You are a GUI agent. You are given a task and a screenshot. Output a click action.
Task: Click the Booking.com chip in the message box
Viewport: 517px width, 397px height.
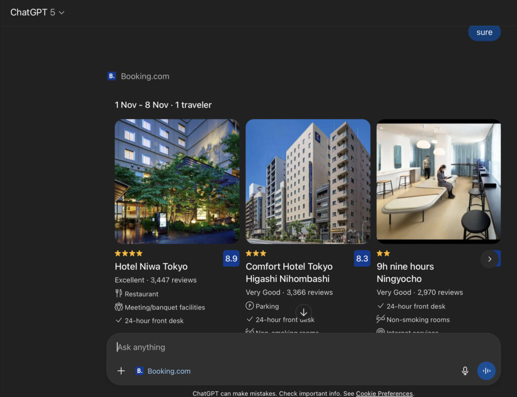(163, 371)
